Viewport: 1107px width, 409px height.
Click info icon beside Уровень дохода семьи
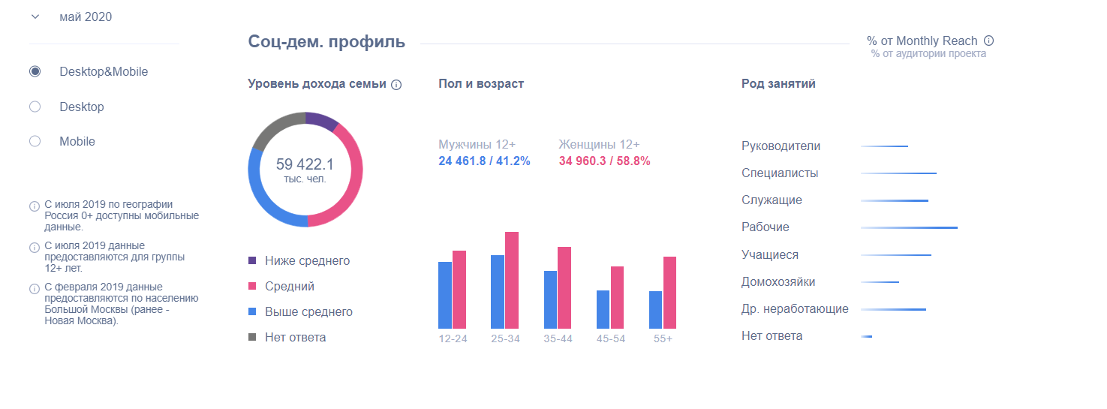click(x=396, y=85)
